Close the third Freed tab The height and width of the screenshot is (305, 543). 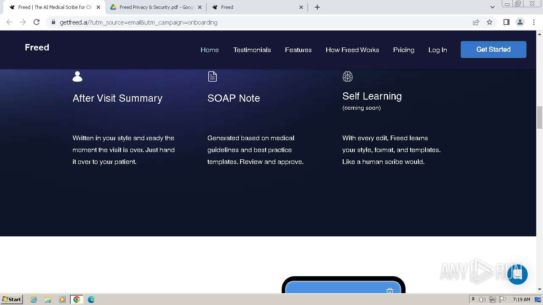[x=301, y=7]
